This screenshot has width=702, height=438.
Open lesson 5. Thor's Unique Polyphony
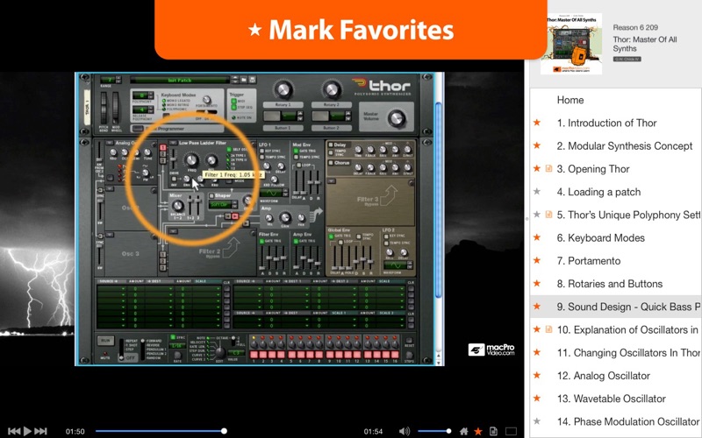pos(628,215)
